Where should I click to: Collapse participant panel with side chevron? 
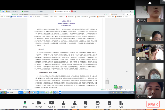coord(133,52)
